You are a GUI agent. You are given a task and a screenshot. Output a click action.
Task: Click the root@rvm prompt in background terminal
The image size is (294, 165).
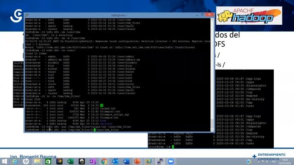tap(159, 147)
